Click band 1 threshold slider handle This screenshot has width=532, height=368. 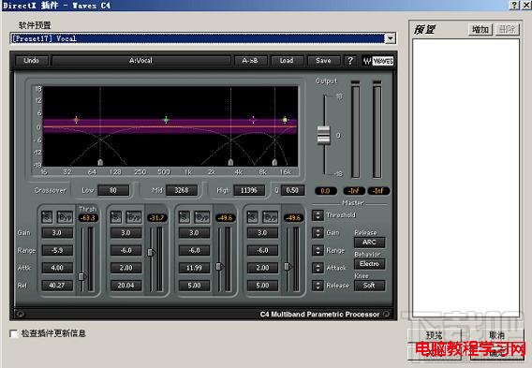point(81,276)
